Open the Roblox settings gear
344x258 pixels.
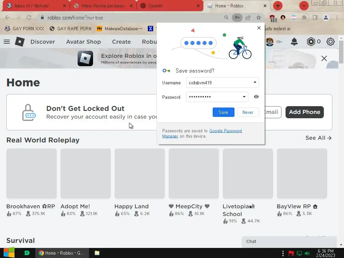(330, 41)
